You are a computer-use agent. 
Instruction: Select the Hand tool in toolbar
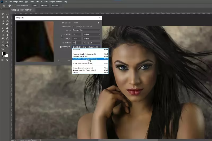point(7,46)
